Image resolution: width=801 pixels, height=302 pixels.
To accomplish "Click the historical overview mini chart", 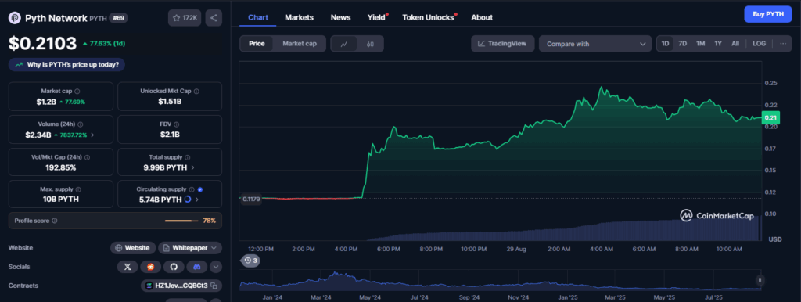I will [x=501, y=280].
